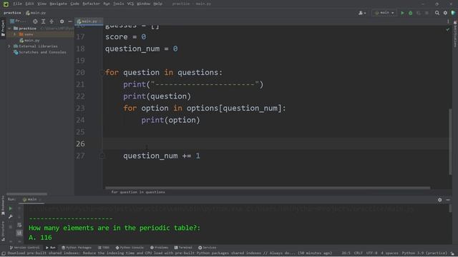Click the PyCharm logo in title bar
The image size is (458, 257).
coord(6,4)
